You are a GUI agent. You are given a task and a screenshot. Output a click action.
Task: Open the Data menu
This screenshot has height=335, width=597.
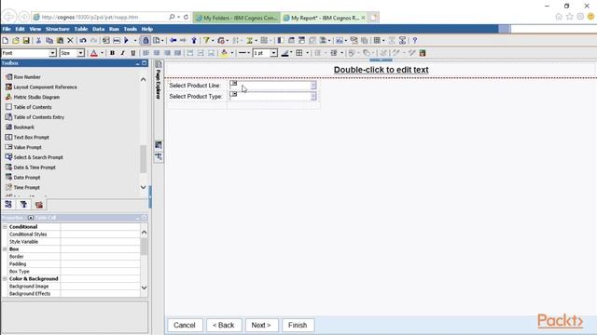click(98, 29)
